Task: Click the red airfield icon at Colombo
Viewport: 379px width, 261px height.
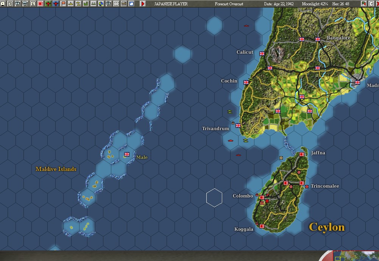Action: [x=268, y=195]
